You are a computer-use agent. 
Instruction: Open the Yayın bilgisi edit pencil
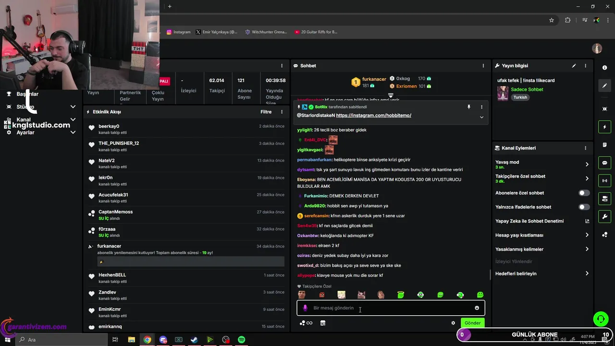click(574, 66)
